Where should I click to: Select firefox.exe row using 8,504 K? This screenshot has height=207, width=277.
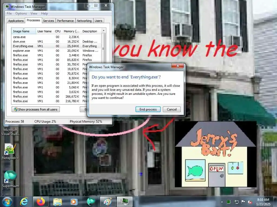[x=50, y=78]
